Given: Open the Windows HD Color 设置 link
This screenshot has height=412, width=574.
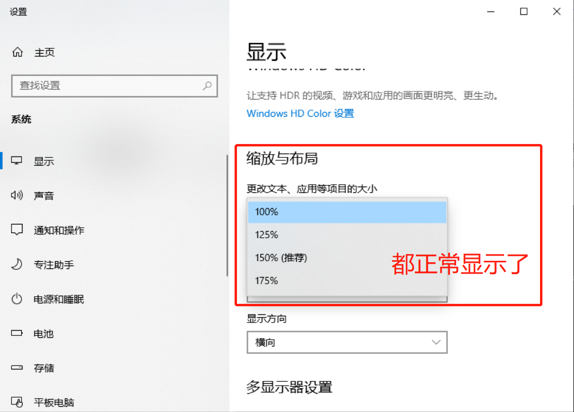Looking at the screenshot, I should [x=300, y=113].
